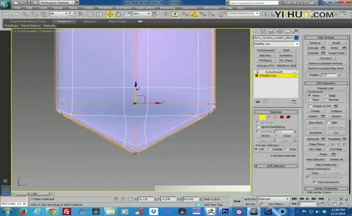
Task: Click Pin Stack icon below modifier stack
Action: coord(258,102)
